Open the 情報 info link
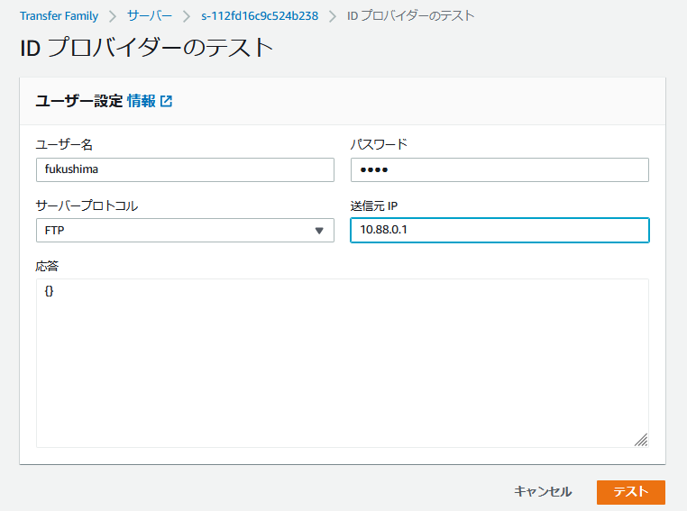The width and height of the screenshot is (687, 511). (x=141, y=101)
